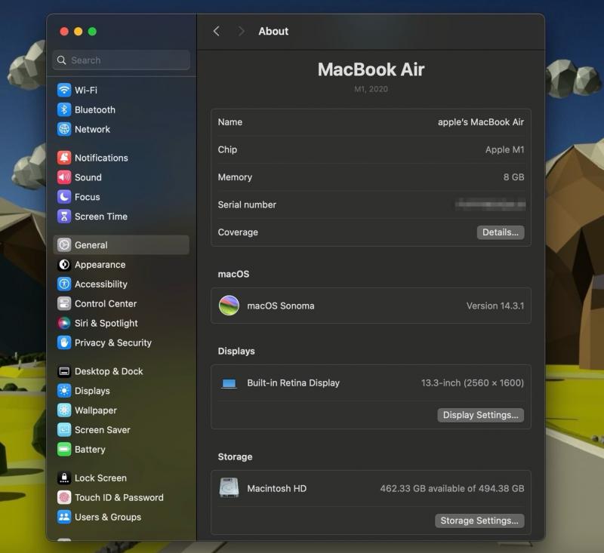604x553 pixels.
Task: Open Screen Time hourglass icon
Action: pyautogui.click(x=64, y=217)
